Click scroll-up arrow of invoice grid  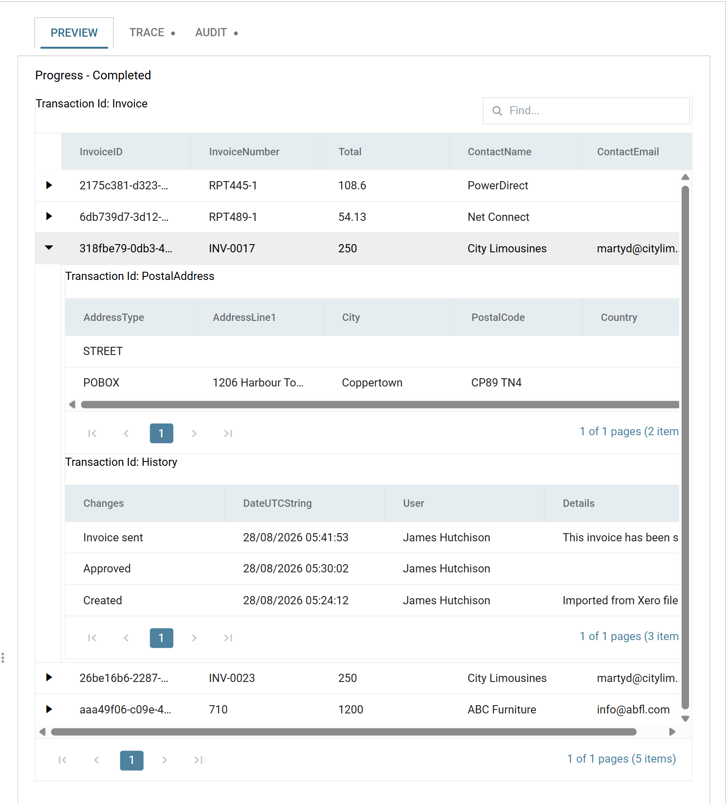tap(685, 177)
